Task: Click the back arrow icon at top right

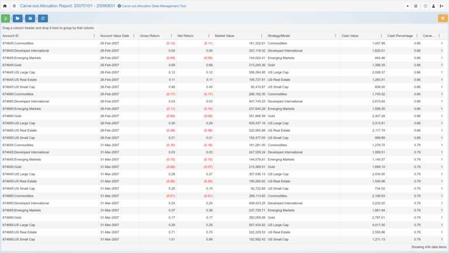Action: point(407,6)
